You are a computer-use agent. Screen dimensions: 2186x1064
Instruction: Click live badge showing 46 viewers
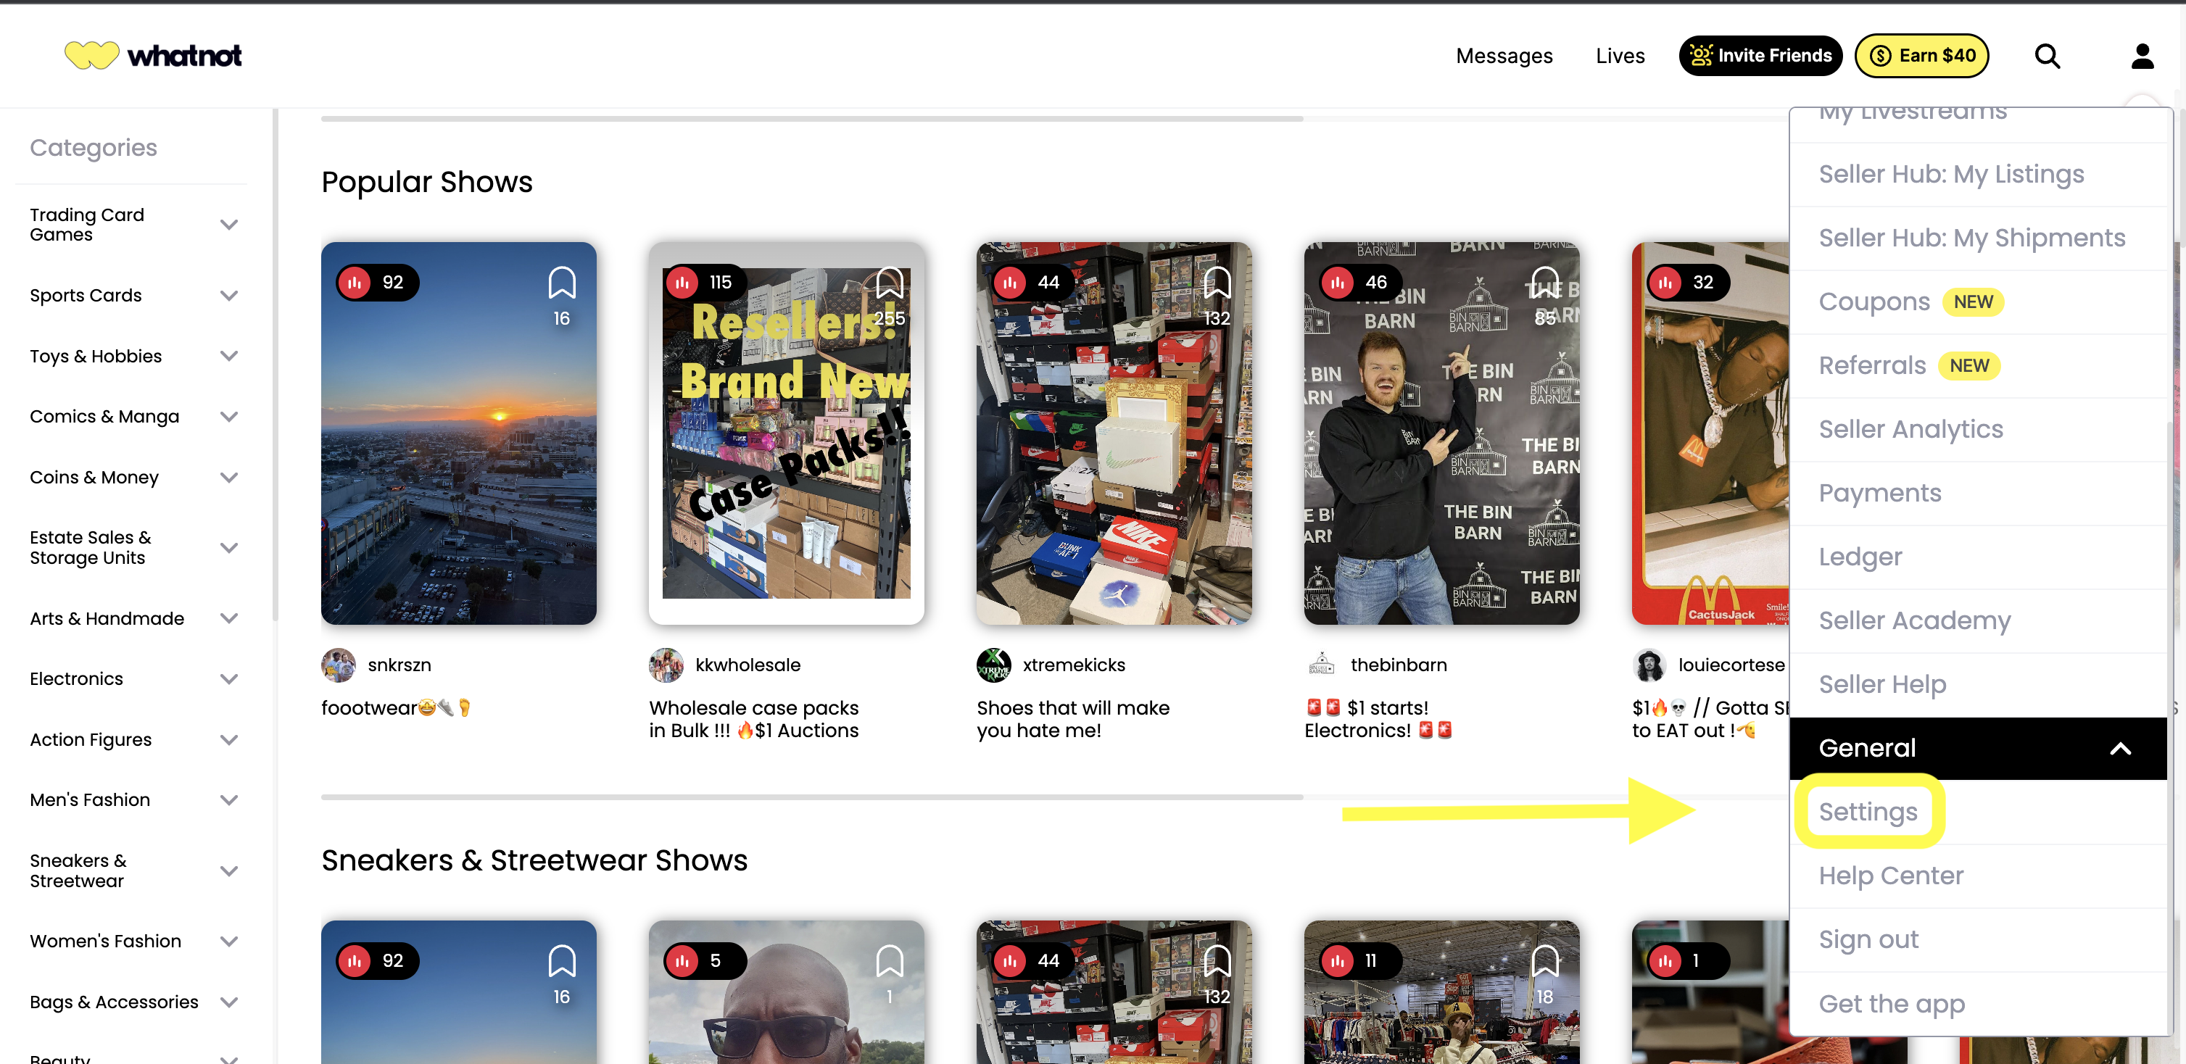(x=1360, y=283)
